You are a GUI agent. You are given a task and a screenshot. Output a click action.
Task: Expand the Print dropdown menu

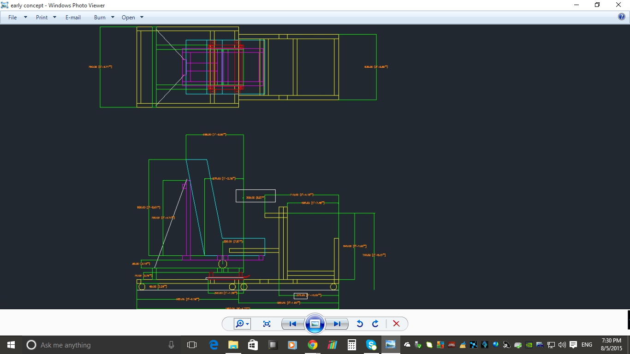(x=46, y=18)
